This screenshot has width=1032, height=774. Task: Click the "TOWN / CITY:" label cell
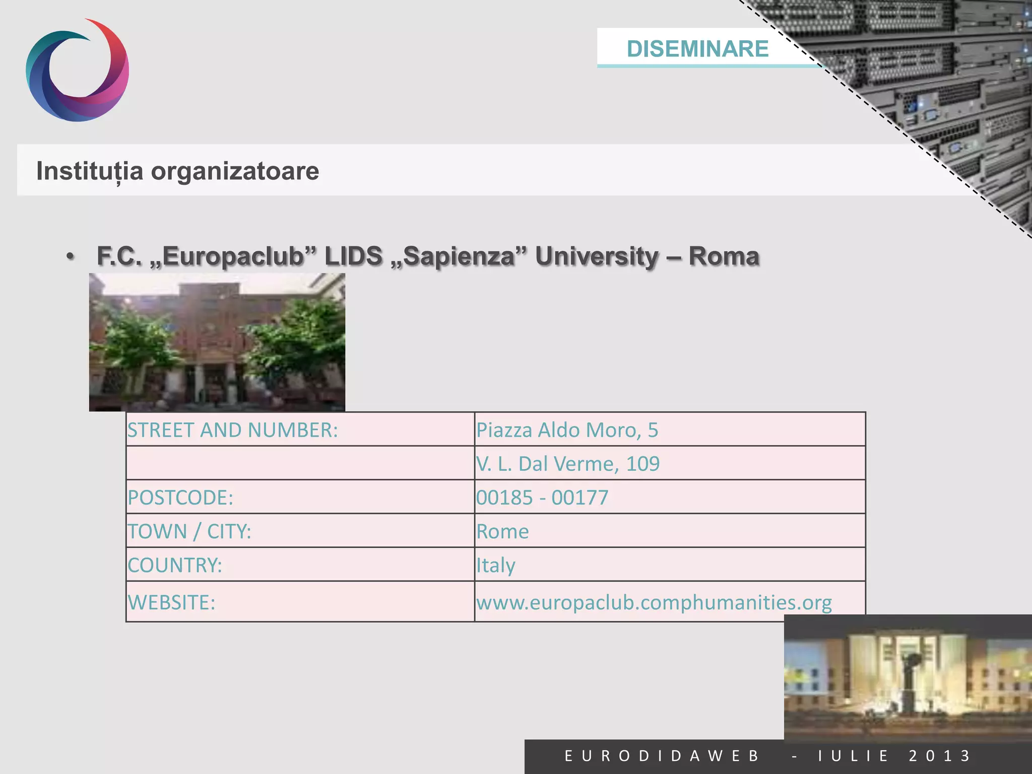[x=300, y=531]
